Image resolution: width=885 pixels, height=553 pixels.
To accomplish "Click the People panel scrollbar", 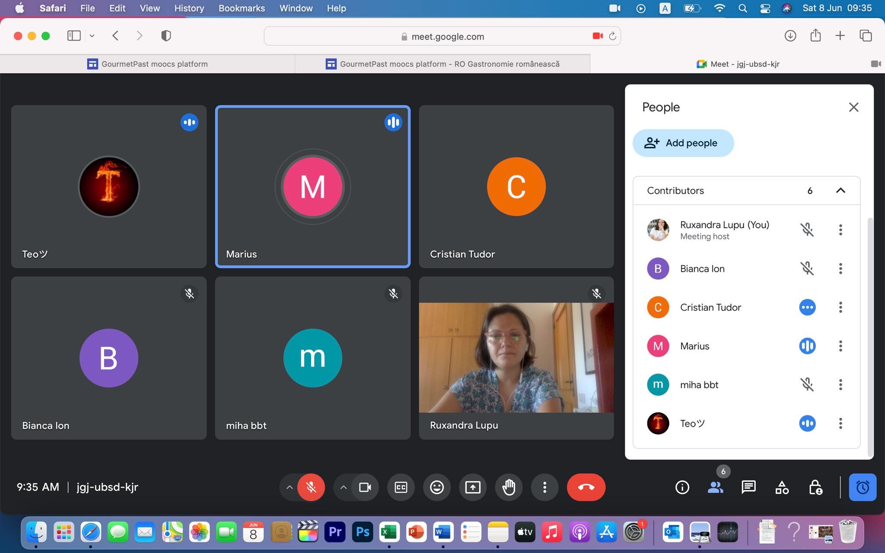I will tap(870, 337).
